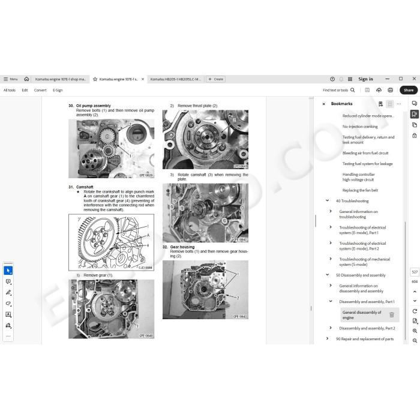The width and height of the screenshot is (420, 420).
Task: Delete the General disassembly of engine bookmark
Action: coord(392,315)
